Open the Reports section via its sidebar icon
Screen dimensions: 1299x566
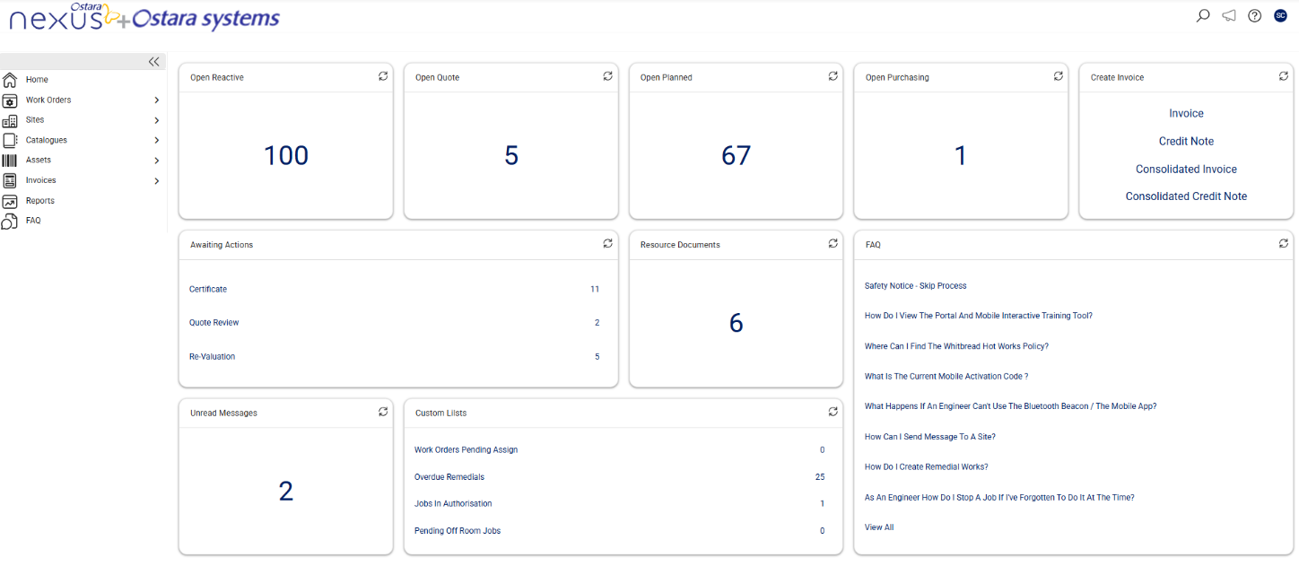pyautogui.click(x=10, y=200)
